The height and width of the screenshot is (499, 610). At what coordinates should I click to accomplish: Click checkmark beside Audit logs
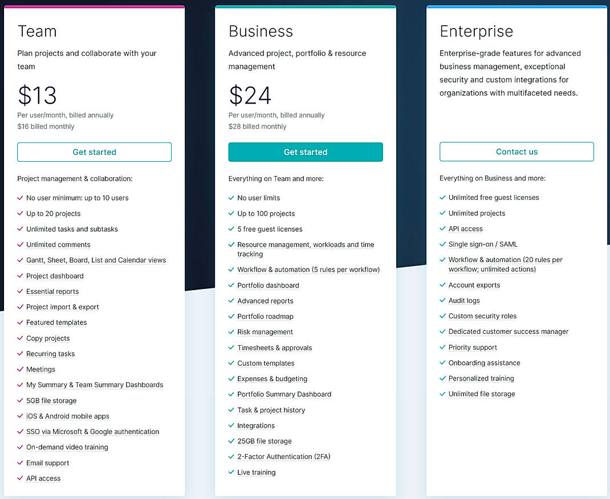click(x=442, y=301)
